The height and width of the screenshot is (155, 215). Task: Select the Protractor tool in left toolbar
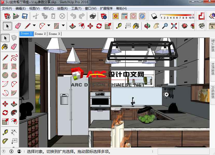point(5,141)
